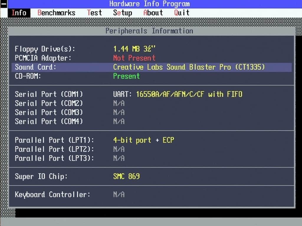Open the Info menu

click(19, 13)
